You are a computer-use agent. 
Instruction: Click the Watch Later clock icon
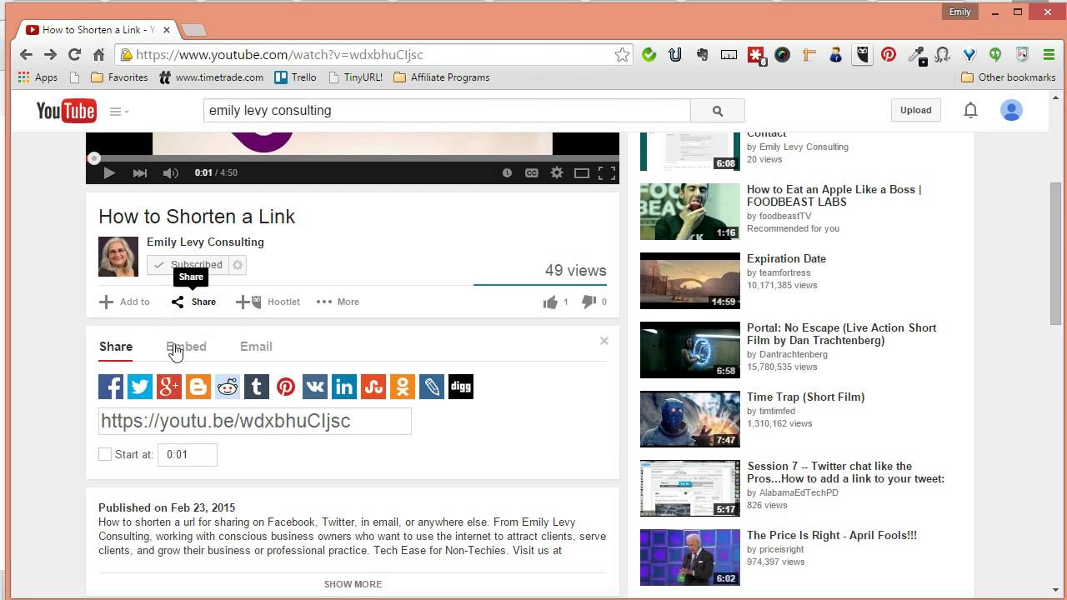pyautogui.click(x=507, y=172)
